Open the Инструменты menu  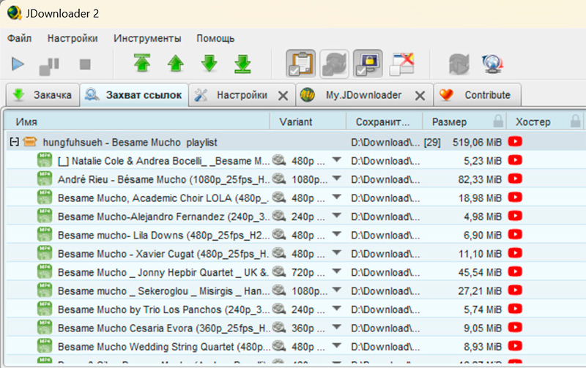tap(147, 38)
